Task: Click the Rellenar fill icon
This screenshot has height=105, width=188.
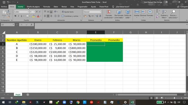Action: point(157,14)
